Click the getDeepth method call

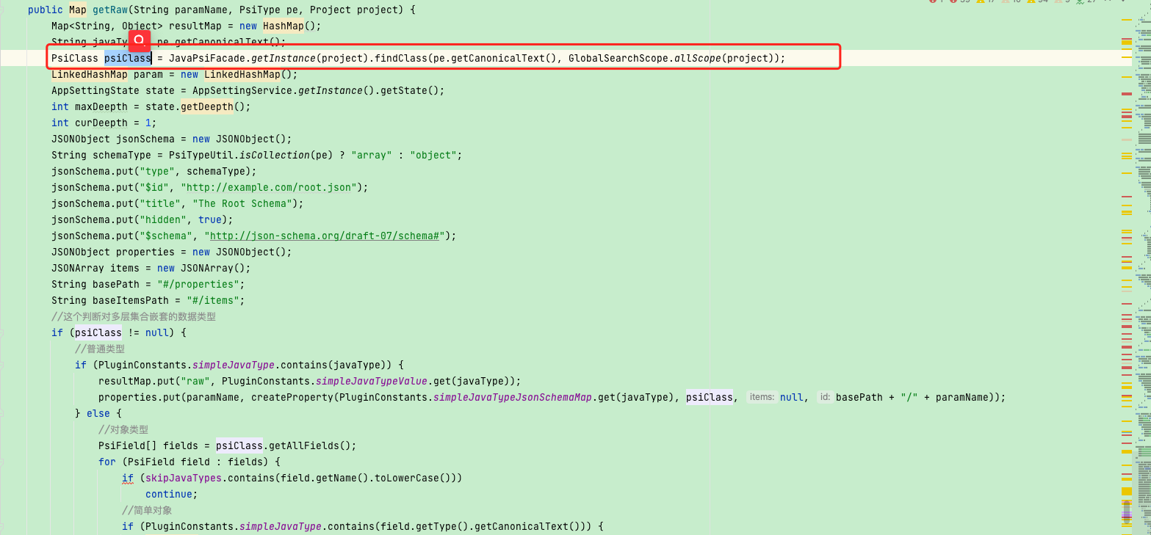point(207,106)
